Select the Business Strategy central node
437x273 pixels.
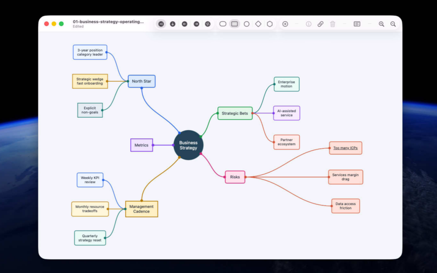189,145
